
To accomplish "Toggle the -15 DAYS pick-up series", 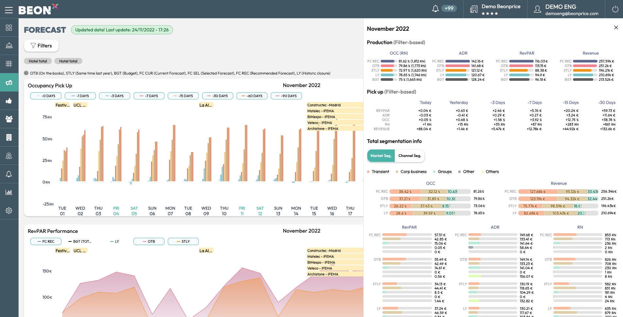I will pyautogui.click(x=183, y=96).
